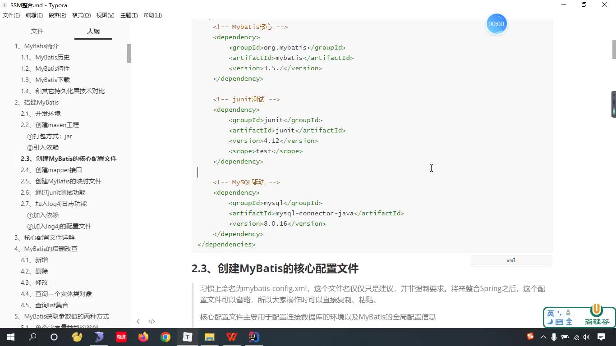Viewport: 616px width, 346px height.
Task: Toggle 英 input language on IME bar
Action: (551, 313)
